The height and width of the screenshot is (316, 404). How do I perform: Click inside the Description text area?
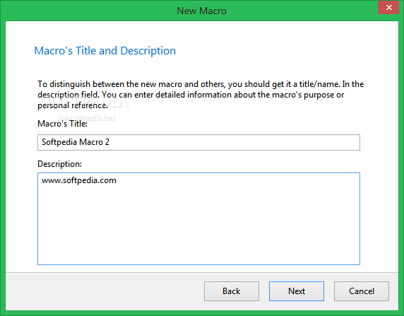pos(198,218)
